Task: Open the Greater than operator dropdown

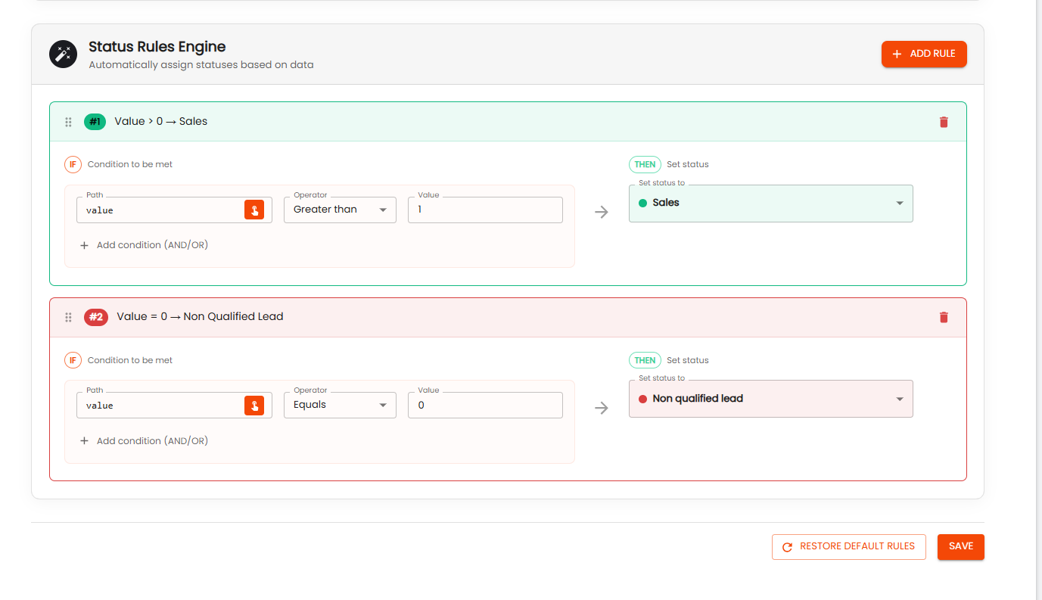Action: click(x=340, y=210)
